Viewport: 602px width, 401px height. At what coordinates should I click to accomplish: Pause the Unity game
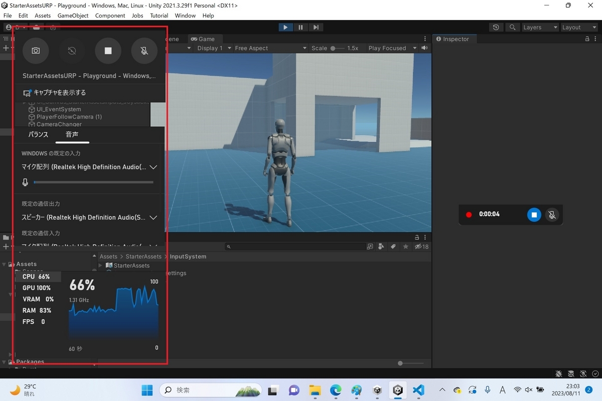click(300, 28)
